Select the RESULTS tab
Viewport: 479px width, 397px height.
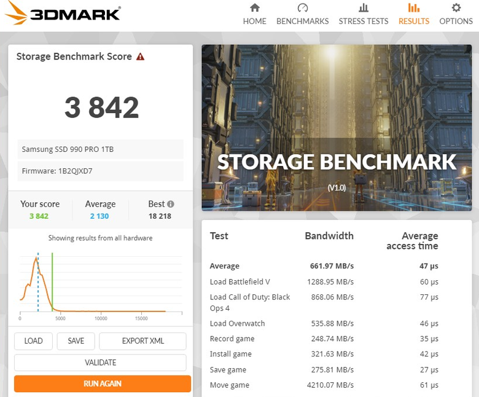tap(414, 14)
